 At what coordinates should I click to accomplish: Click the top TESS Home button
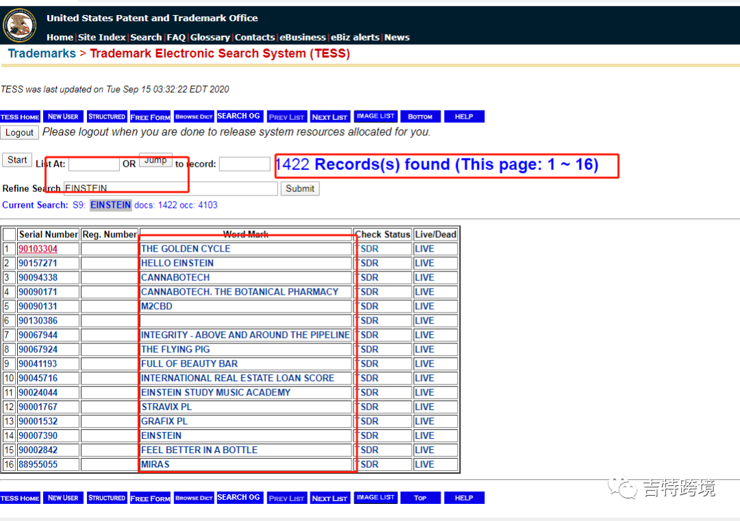(x=20, y=117)
